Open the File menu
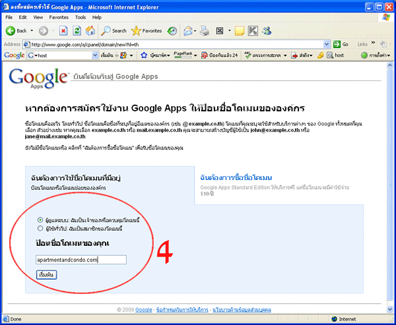The width and height of the screenshot is (396, 325). (x=9, y=17)
